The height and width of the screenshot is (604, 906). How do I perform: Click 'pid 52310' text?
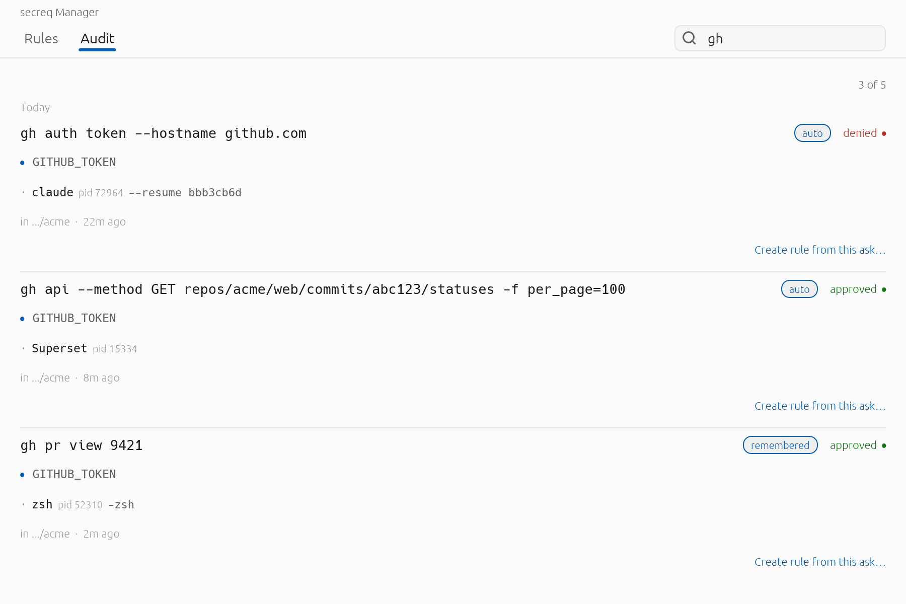click(x=80, y=505)
